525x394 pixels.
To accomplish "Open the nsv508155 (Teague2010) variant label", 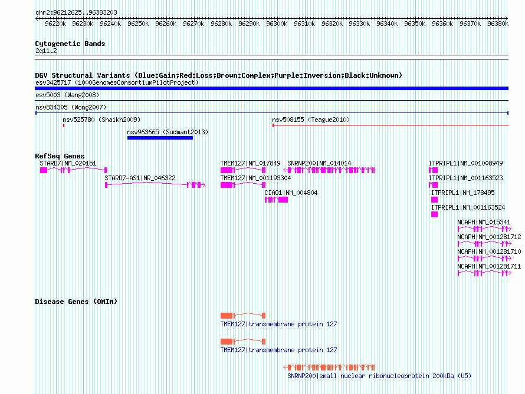I will pos(311,120).
